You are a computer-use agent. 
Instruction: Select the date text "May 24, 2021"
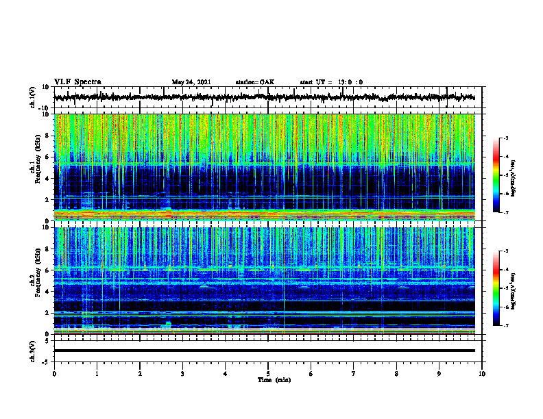pos(191,82)
